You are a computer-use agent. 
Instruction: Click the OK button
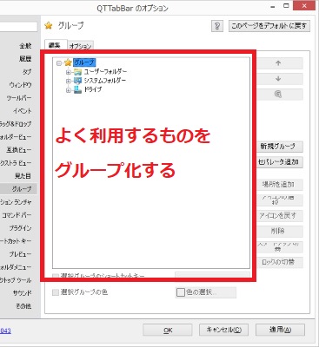tap(168, 330)
